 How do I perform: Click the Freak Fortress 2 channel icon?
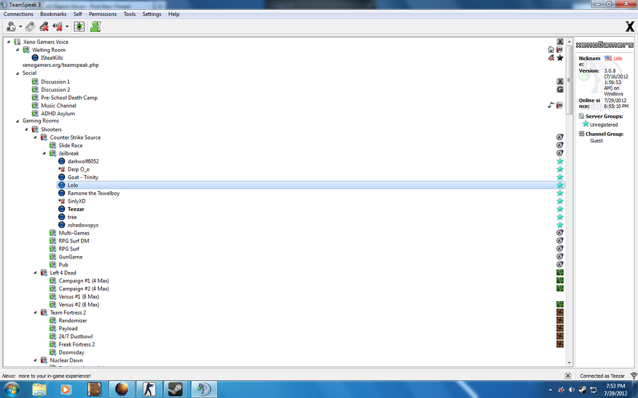tap(52, 345)
